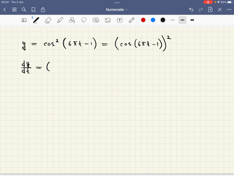This screenshot has width=234, height=176.
Task: Tap the screen recording indicator
Action: [x=208, y=2]
